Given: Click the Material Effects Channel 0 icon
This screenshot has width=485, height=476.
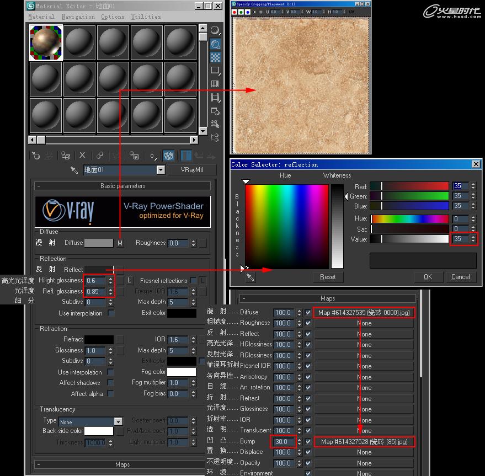Looking at the screenshot, I should tap(153, 156).
